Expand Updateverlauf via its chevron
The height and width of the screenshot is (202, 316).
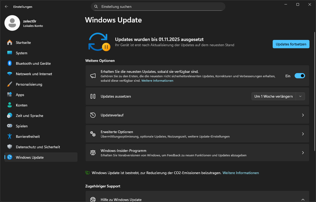click(303, 115)
